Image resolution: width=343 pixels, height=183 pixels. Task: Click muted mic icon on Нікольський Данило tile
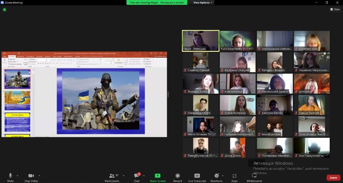(x=259, y=91)
